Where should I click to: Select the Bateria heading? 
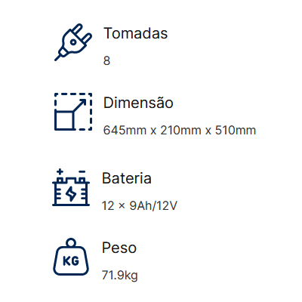[x=127, y=178]
